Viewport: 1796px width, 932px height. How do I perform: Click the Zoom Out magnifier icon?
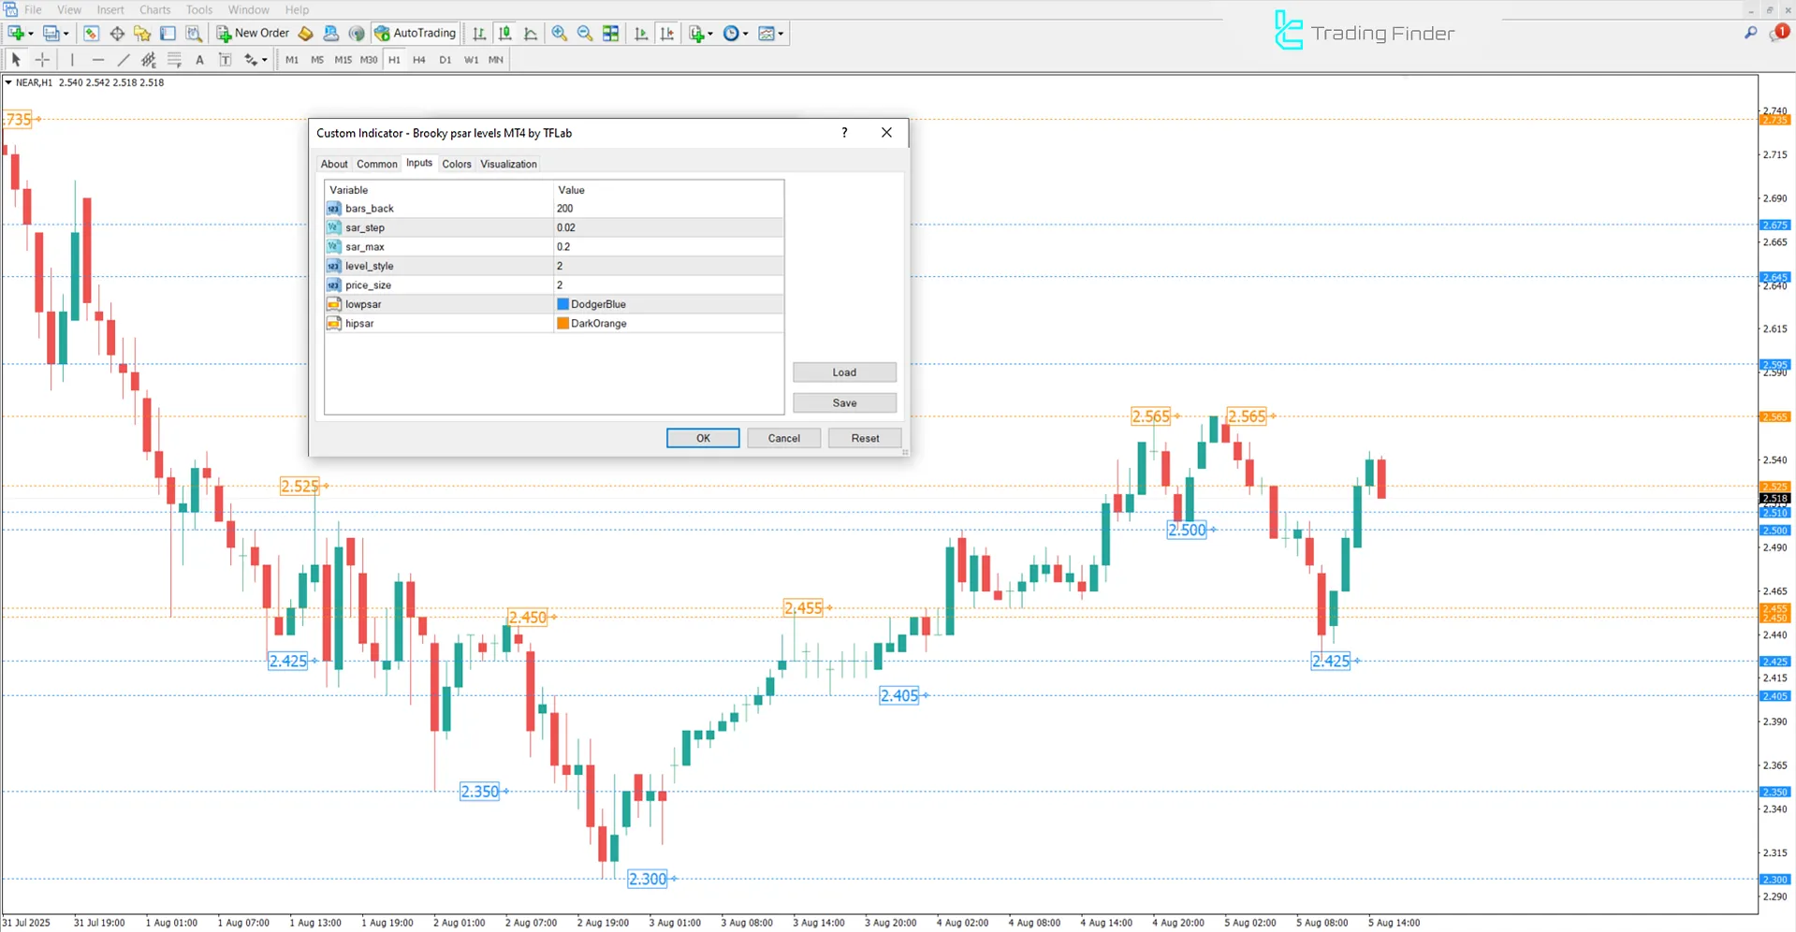584,33
